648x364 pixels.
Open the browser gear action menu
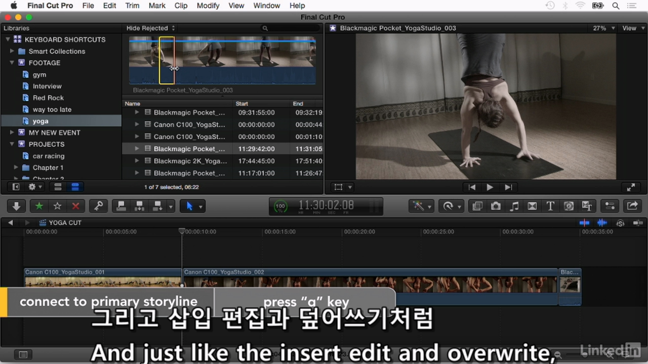(35, 187)
